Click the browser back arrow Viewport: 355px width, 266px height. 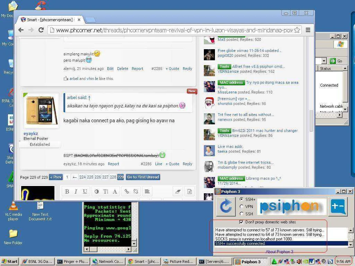[21, 30]
